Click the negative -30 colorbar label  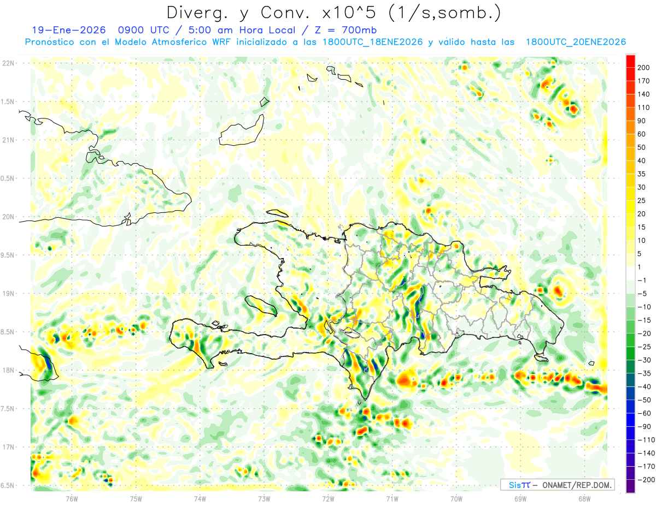(646, 360)
